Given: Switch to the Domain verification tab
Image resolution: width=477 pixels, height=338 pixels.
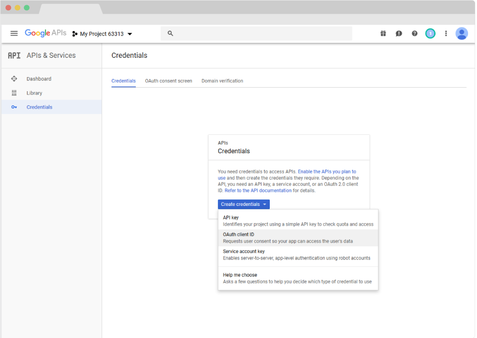Looking at the screenshot, I should tap(222, 81).
